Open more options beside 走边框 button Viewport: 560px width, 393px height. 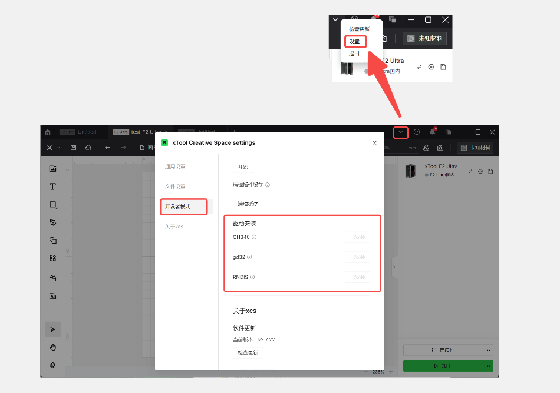[487, 350]
